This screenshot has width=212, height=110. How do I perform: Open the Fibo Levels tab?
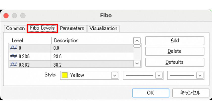pyautogui.click(x=42, y=28)
